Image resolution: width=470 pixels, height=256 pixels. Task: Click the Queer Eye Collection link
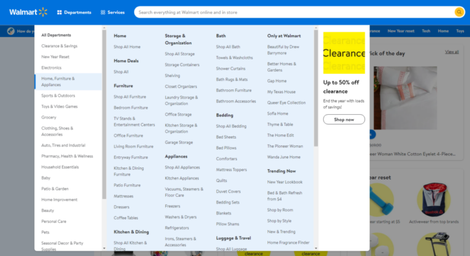coord(286,103)
